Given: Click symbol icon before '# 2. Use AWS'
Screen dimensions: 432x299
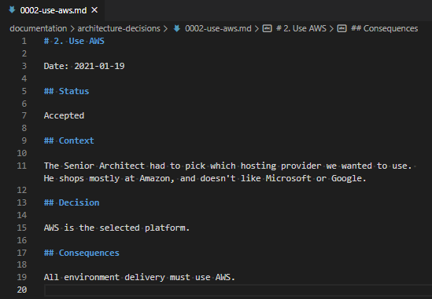Looking at the screenshot, I should pos(267,28).
